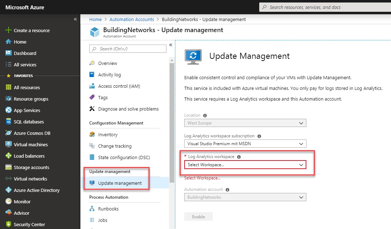Click the resource menu scroll up arrow

(x=172, y=60)
